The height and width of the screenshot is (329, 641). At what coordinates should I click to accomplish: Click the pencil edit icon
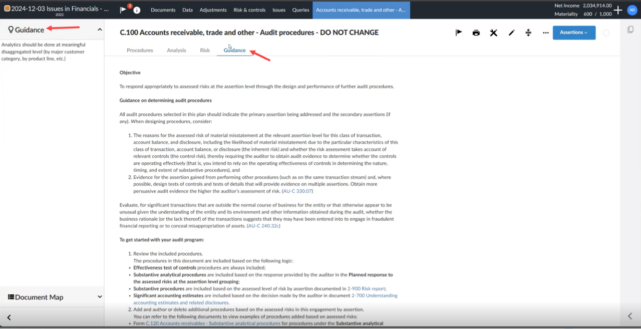[x=511, y=33]
